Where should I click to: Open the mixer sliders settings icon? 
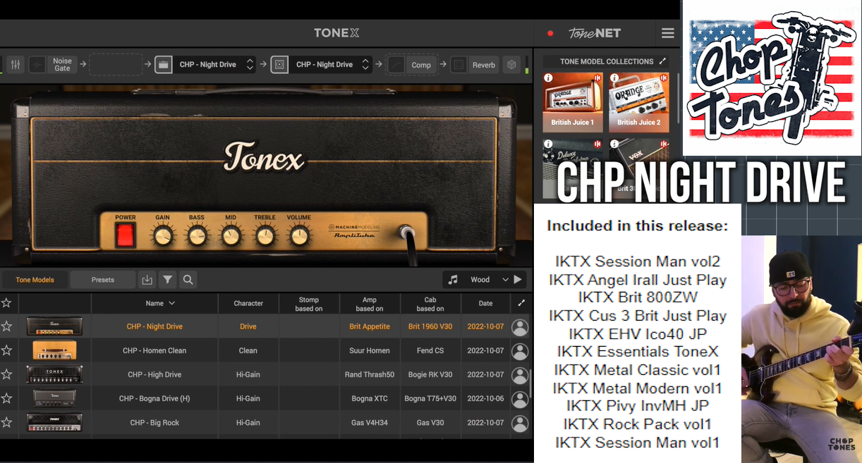tap(15, 65)
